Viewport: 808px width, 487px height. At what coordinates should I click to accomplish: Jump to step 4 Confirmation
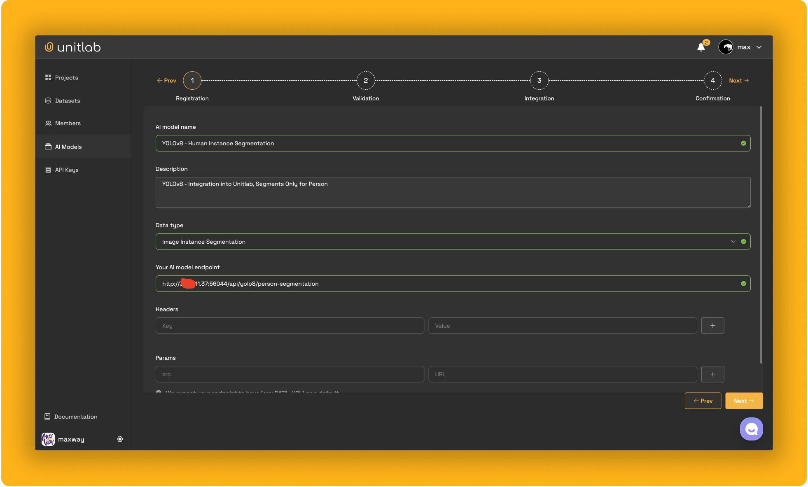(x=712, y=81)
